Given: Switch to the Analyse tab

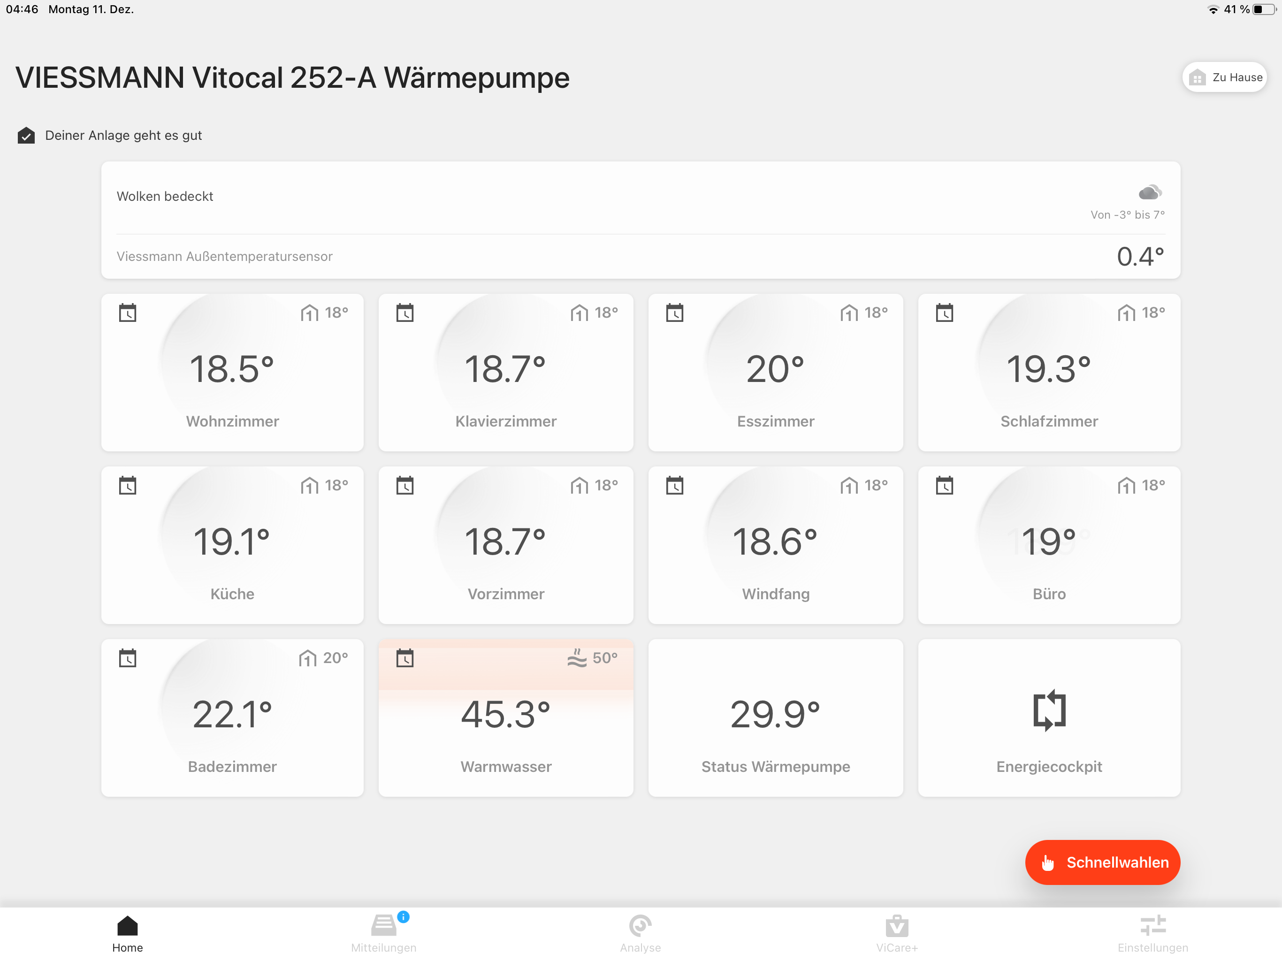Looking at the screenshot, I should 640,933.
